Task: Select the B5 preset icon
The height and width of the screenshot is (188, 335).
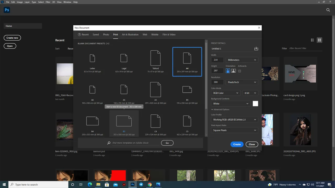Action: pyautogui.click(x=187, y=90)
